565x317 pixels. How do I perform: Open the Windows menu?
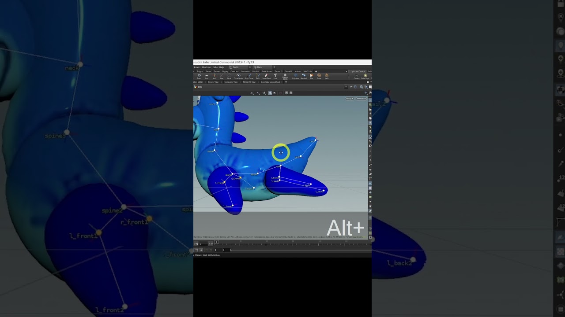207,67
